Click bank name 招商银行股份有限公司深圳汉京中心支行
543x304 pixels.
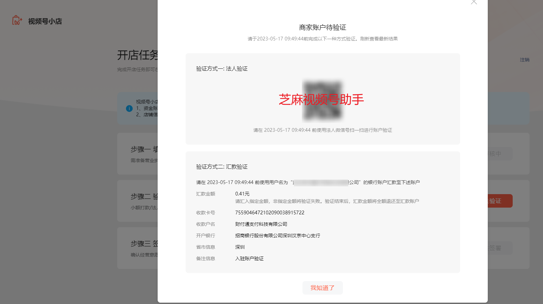[x=278, y=236]
